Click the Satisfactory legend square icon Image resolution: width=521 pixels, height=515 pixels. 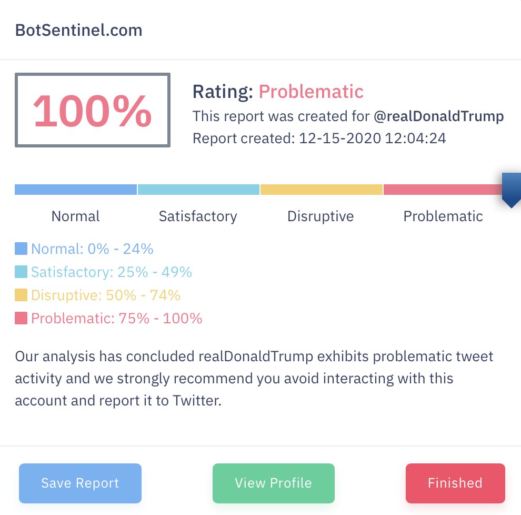tap(21, 272)
